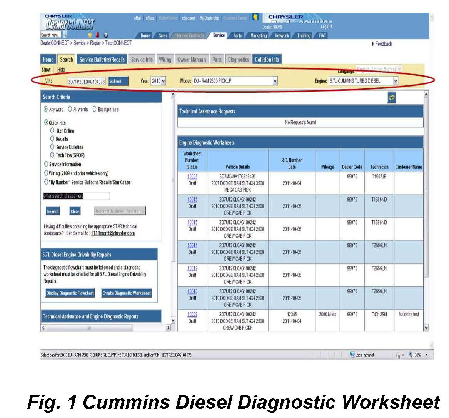Select the Any word radio button
The width and height of the screenshot is (449, 418).
tap(46, 109)
